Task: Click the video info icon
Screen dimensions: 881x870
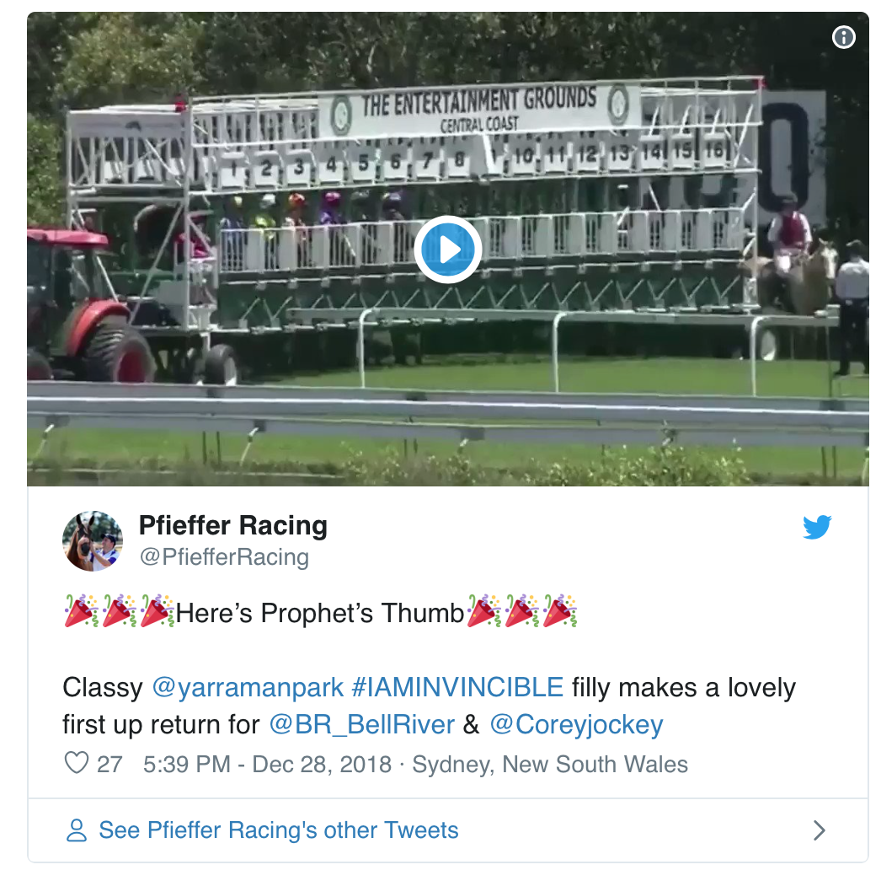Action: 843,38
